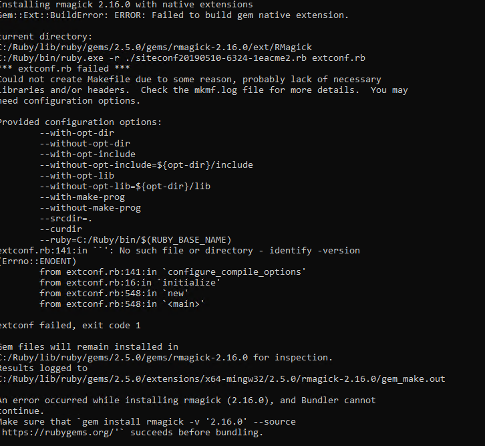Click the Errno::ENOENT error text
The height and width of the screenshot is (446, 485).
[x=37, y=261]
